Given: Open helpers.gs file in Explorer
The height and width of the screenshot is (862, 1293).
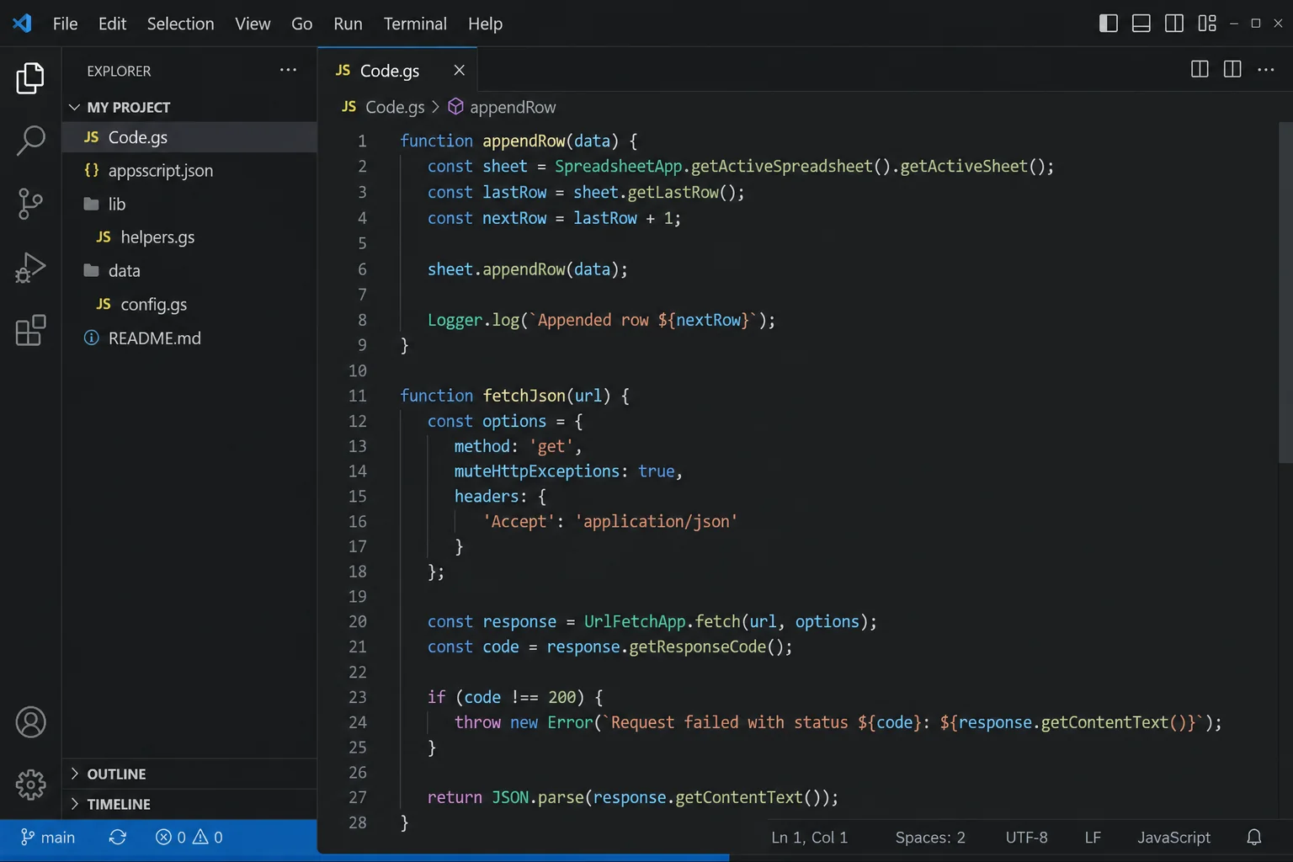Looking at the screenshot, I should [x=189, y=237].
